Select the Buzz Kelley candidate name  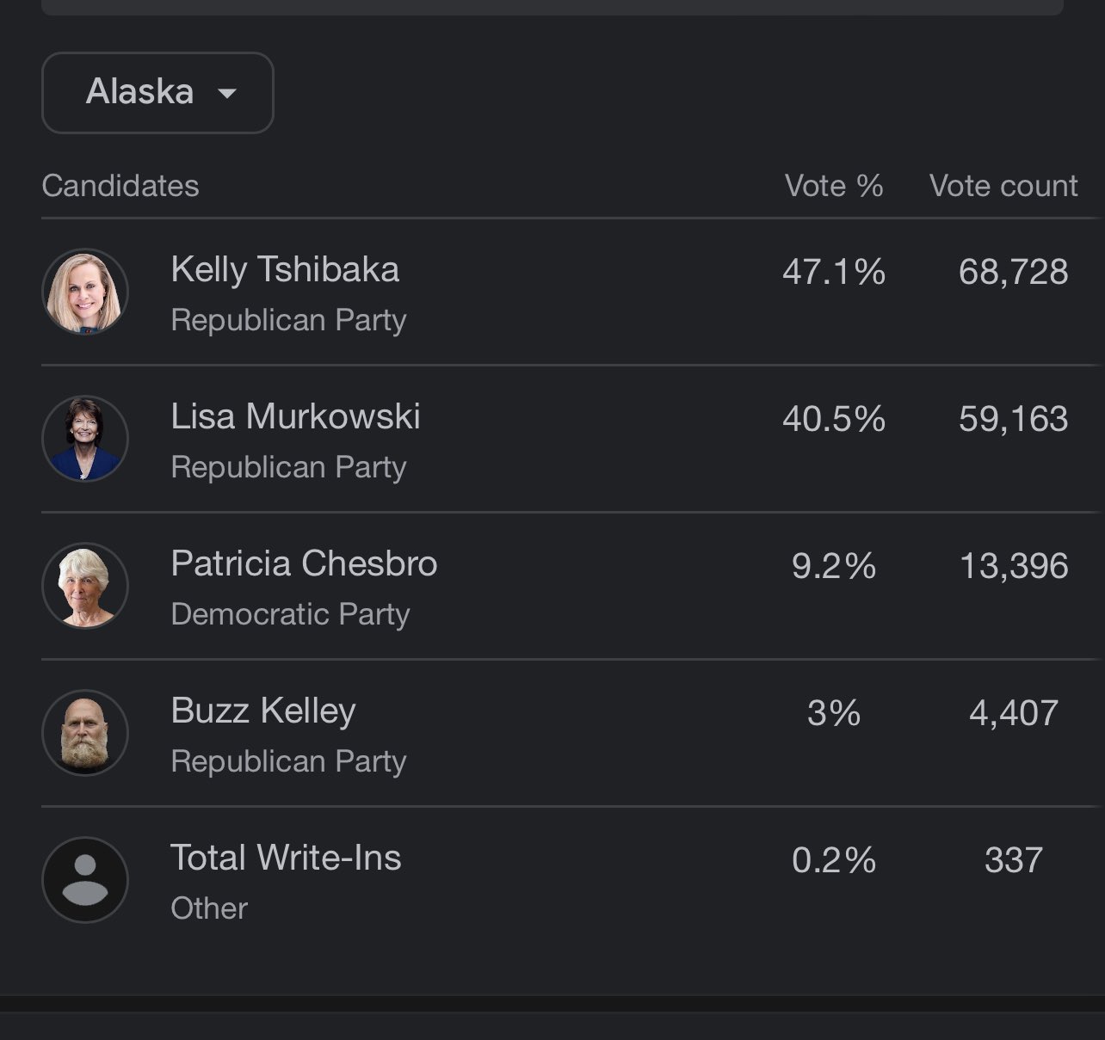(x=263, y=711)
